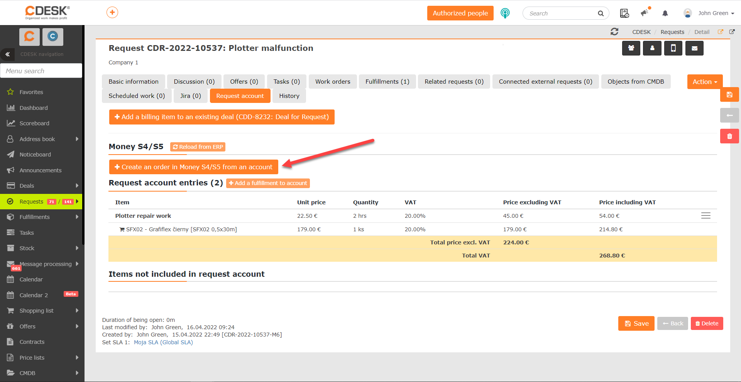The image size is (741, 382).
Task: Click the bottom Delete button
Action: 707,324
